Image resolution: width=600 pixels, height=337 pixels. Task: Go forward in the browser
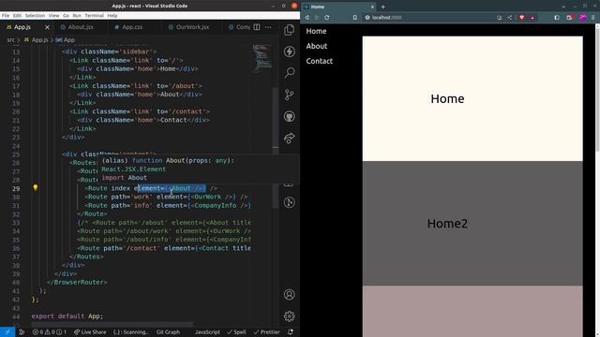pos(317,18)
